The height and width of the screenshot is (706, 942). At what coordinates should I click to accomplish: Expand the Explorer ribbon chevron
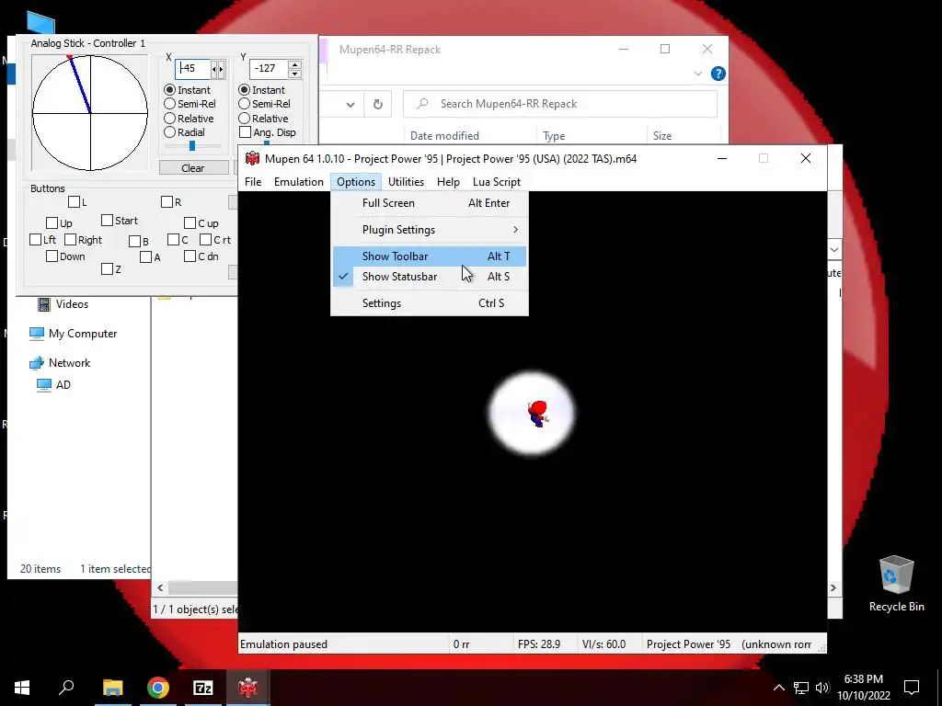tap(697, 74)
